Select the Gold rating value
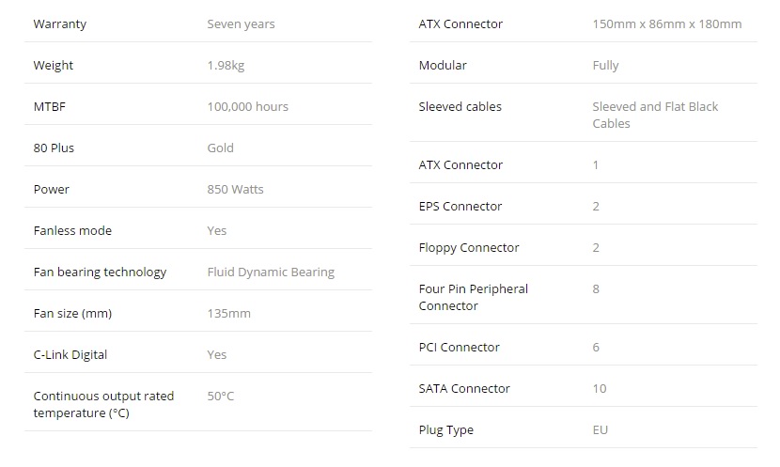 tap(220, 148)
